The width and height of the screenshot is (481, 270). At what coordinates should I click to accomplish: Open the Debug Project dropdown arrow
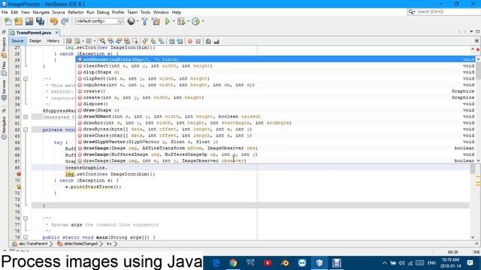(189, 22)
